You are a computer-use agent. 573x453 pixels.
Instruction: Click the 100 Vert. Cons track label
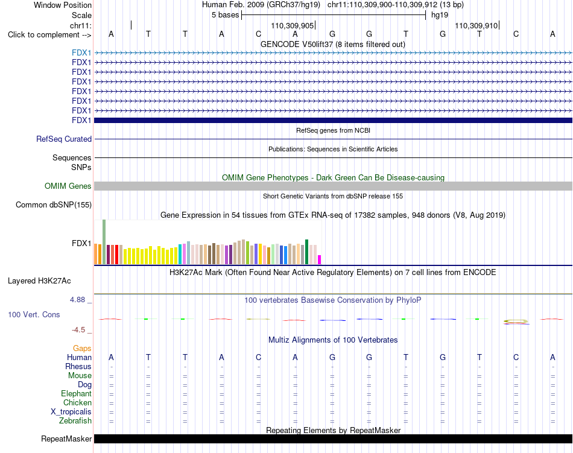[x=34, y=314]
